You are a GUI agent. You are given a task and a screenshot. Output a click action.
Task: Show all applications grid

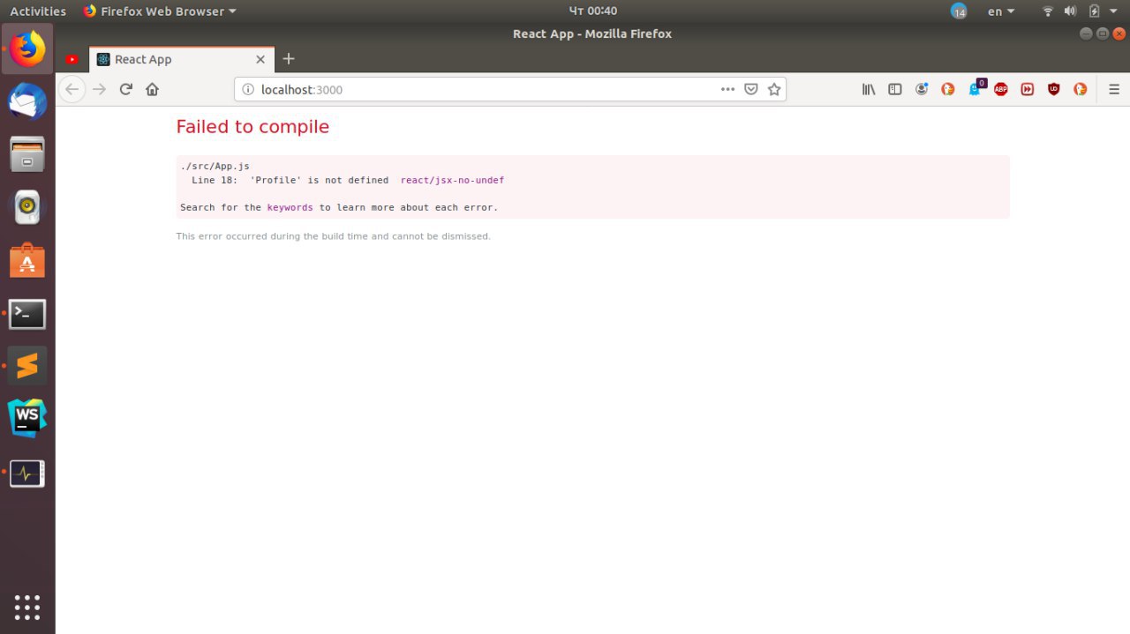pyautogui.click(x=27, y=607)
